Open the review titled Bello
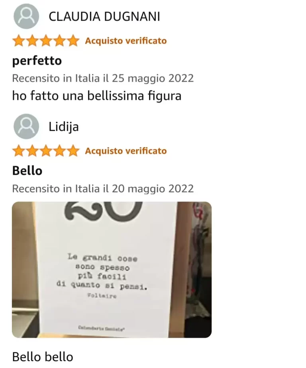Image resolution: width=306 pixels, height=368 pixels. click(27, 170)
